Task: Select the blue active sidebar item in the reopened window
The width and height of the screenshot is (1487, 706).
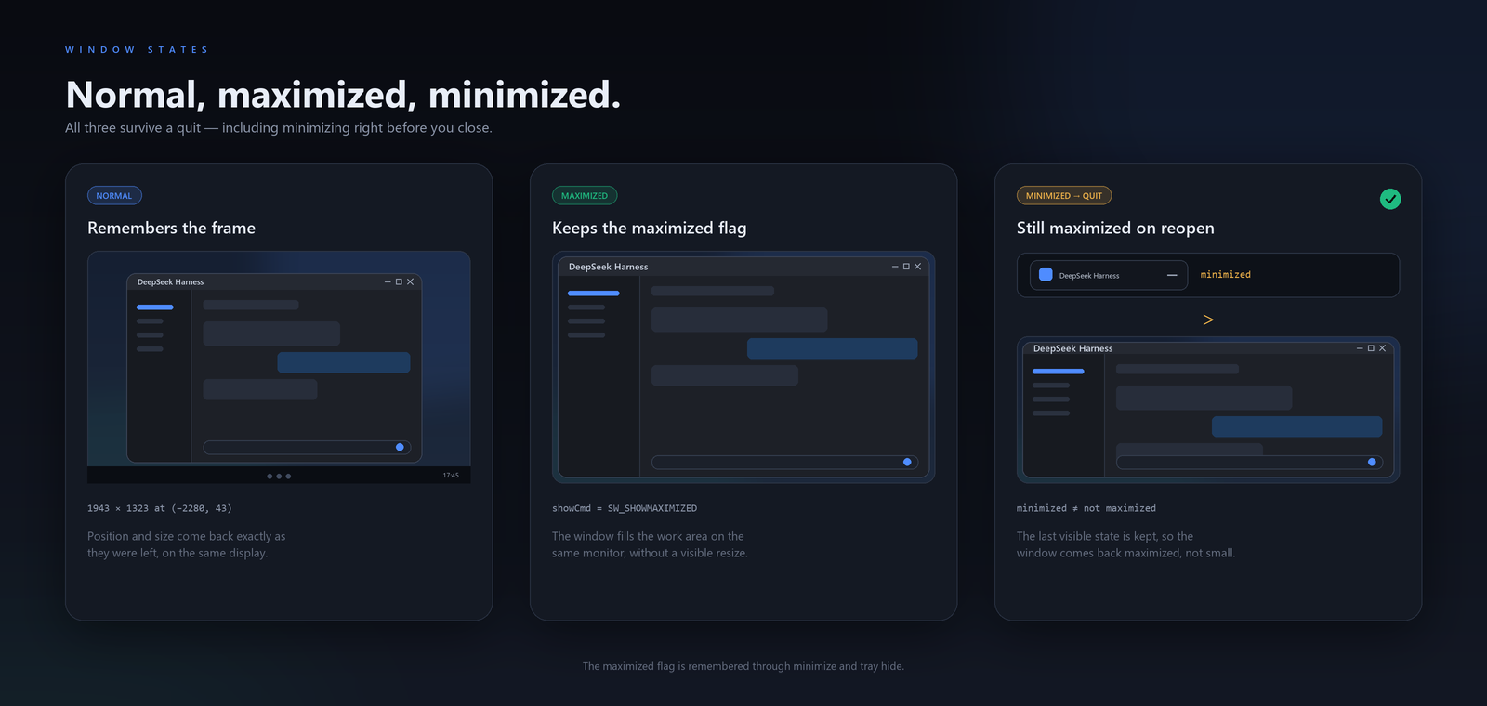Action: (1059, 372)
